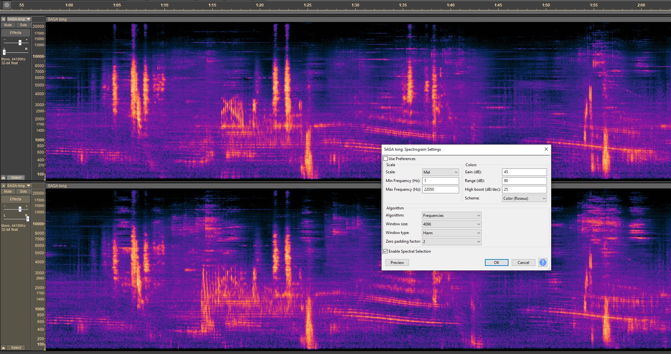The height and width of the screenshot is (354, 671).
Task: Open the Algorithm dropdown showing Frequencies
Action: point(452,216)
